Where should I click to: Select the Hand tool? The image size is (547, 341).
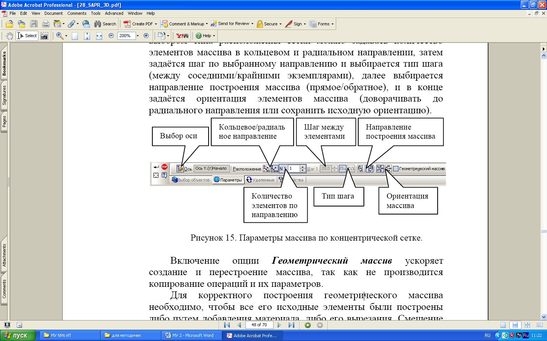(9, 36)
